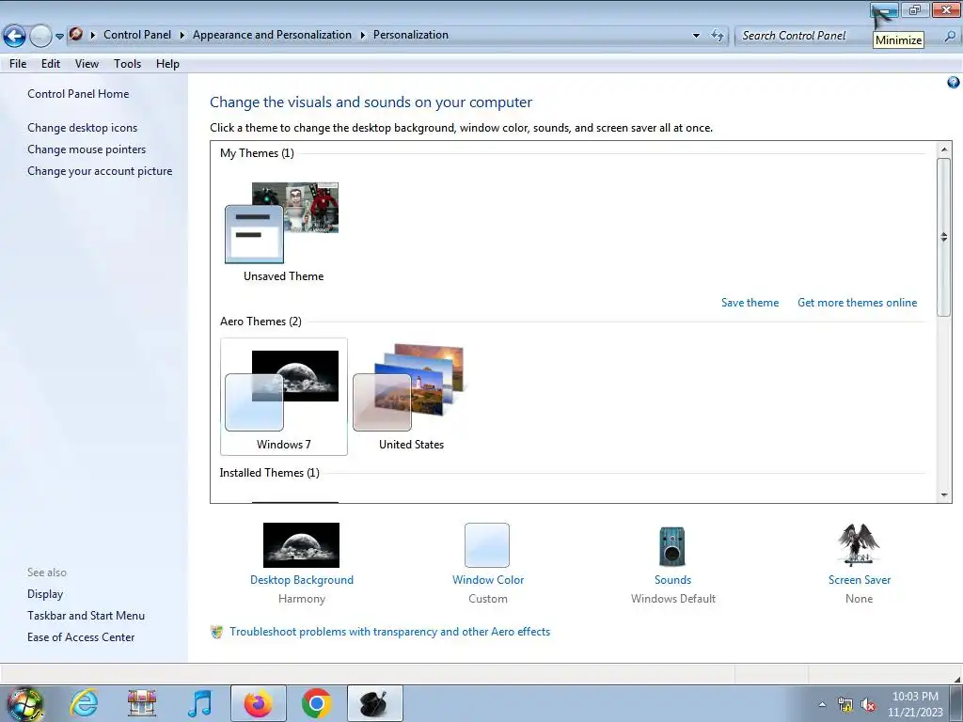Open the Display link under See also
963x722 pixels.
45,594
